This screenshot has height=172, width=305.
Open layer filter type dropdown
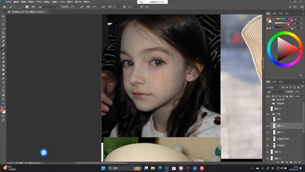(273, 87)
